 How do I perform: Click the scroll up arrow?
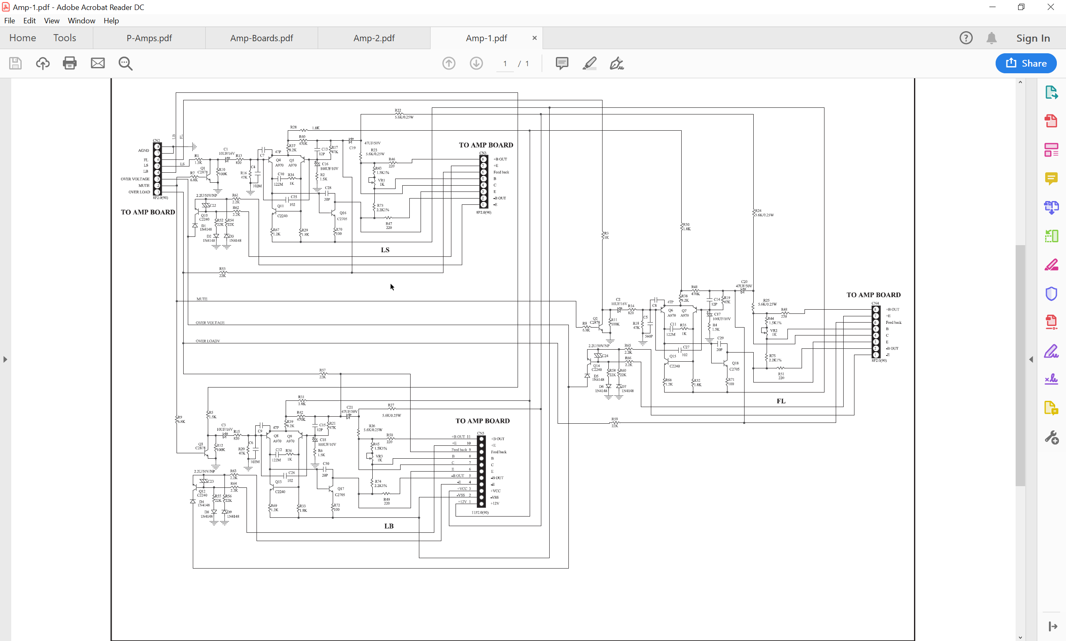[1020, 82]
